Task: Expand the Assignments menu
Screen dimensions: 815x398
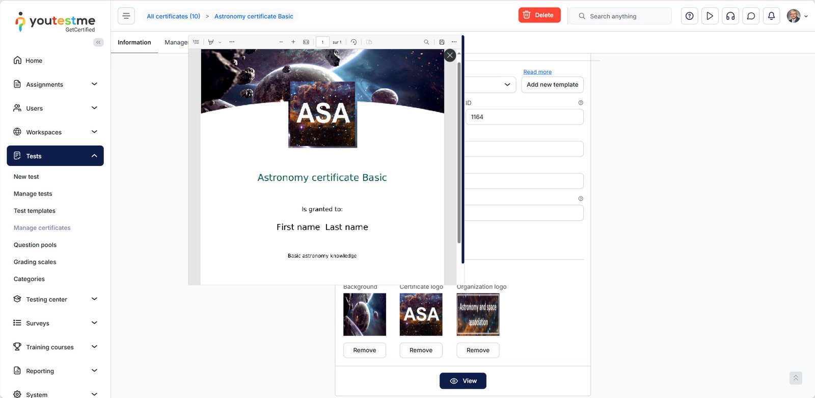Action: coord(56,84)
